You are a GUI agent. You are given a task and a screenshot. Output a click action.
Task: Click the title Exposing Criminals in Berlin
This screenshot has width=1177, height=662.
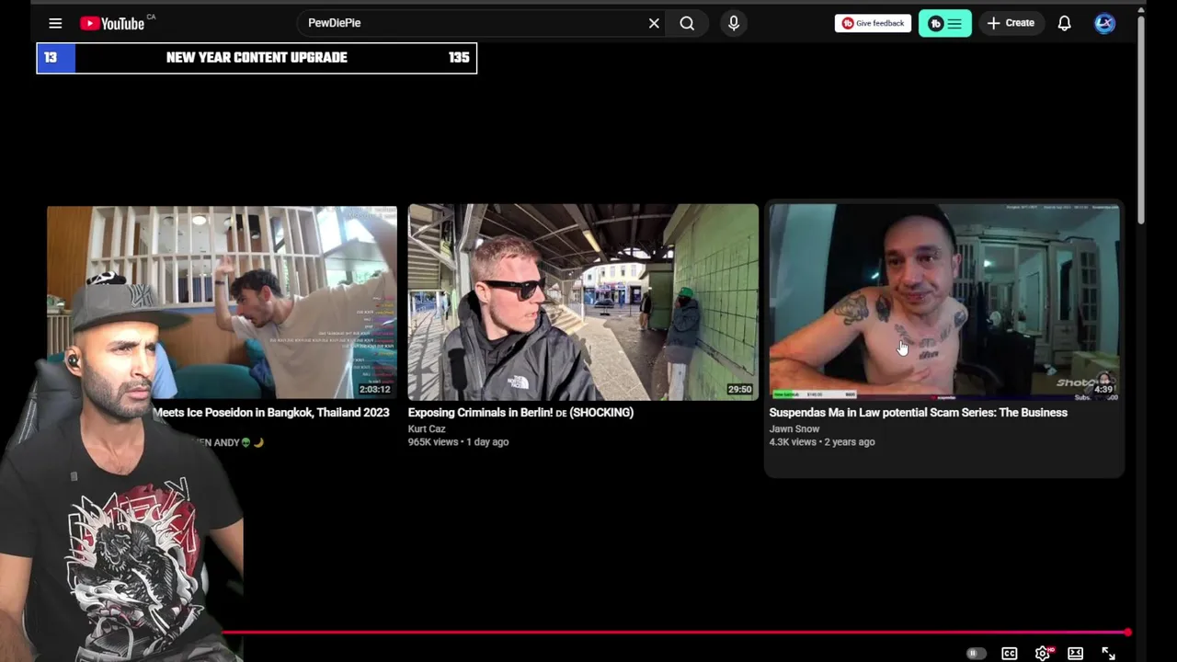[520, 413]
